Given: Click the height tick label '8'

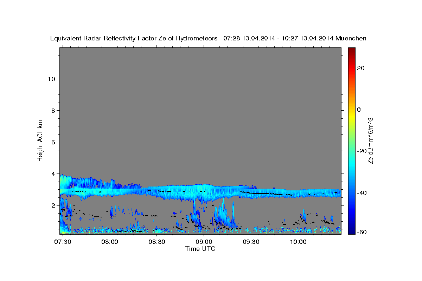Looking at the screenshot, I should coord(53,111).
